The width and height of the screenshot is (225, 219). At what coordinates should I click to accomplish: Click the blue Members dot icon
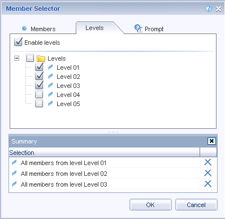click(24, 28)
